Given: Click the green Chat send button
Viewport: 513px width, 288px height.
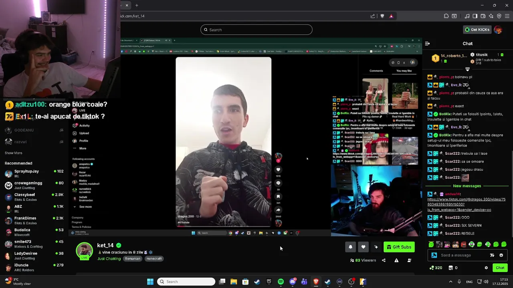Looking at the screenshot, I should 500,268.
